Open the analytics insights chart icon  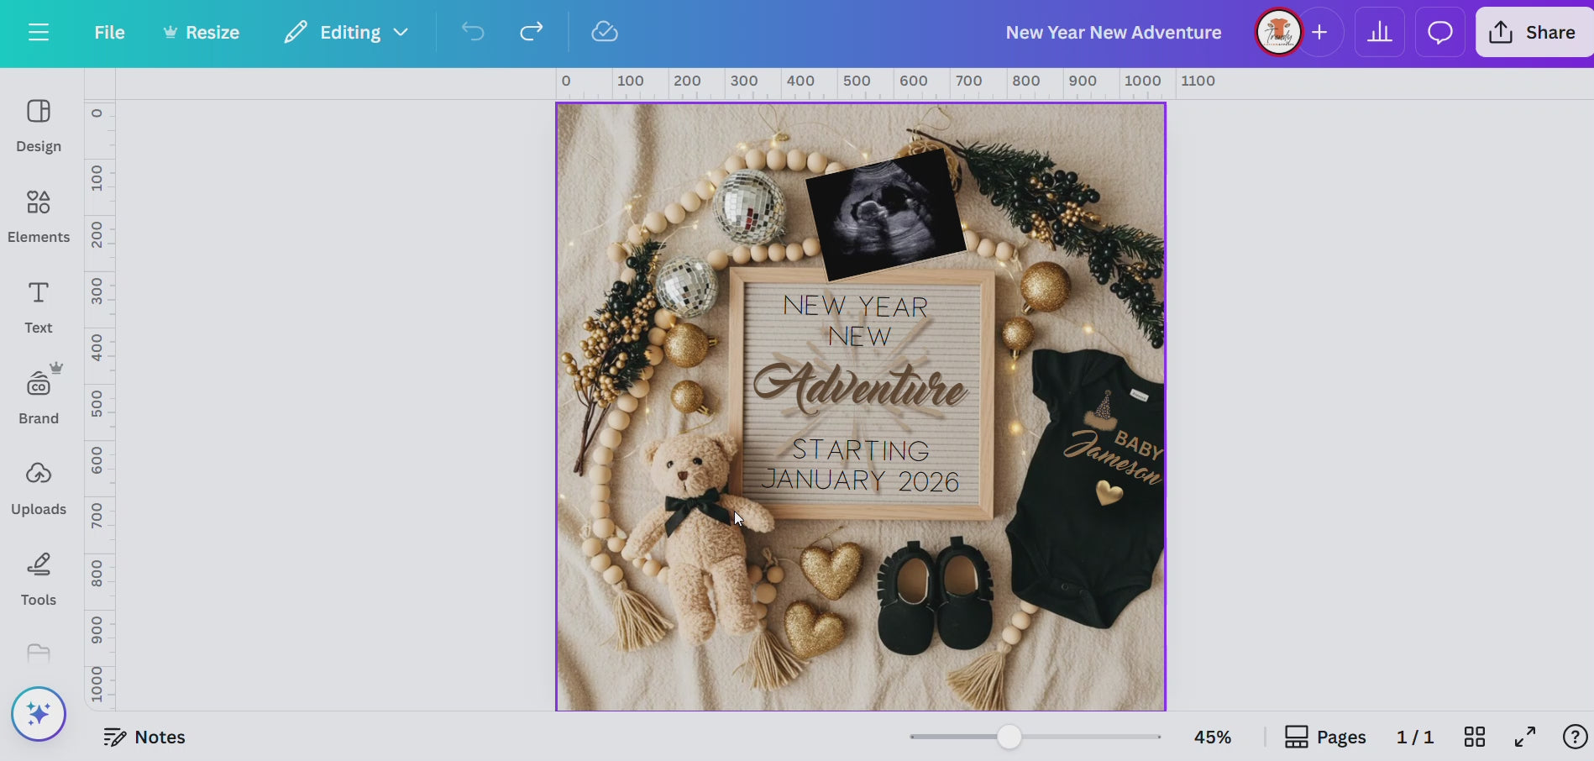tap(1379, 33)
